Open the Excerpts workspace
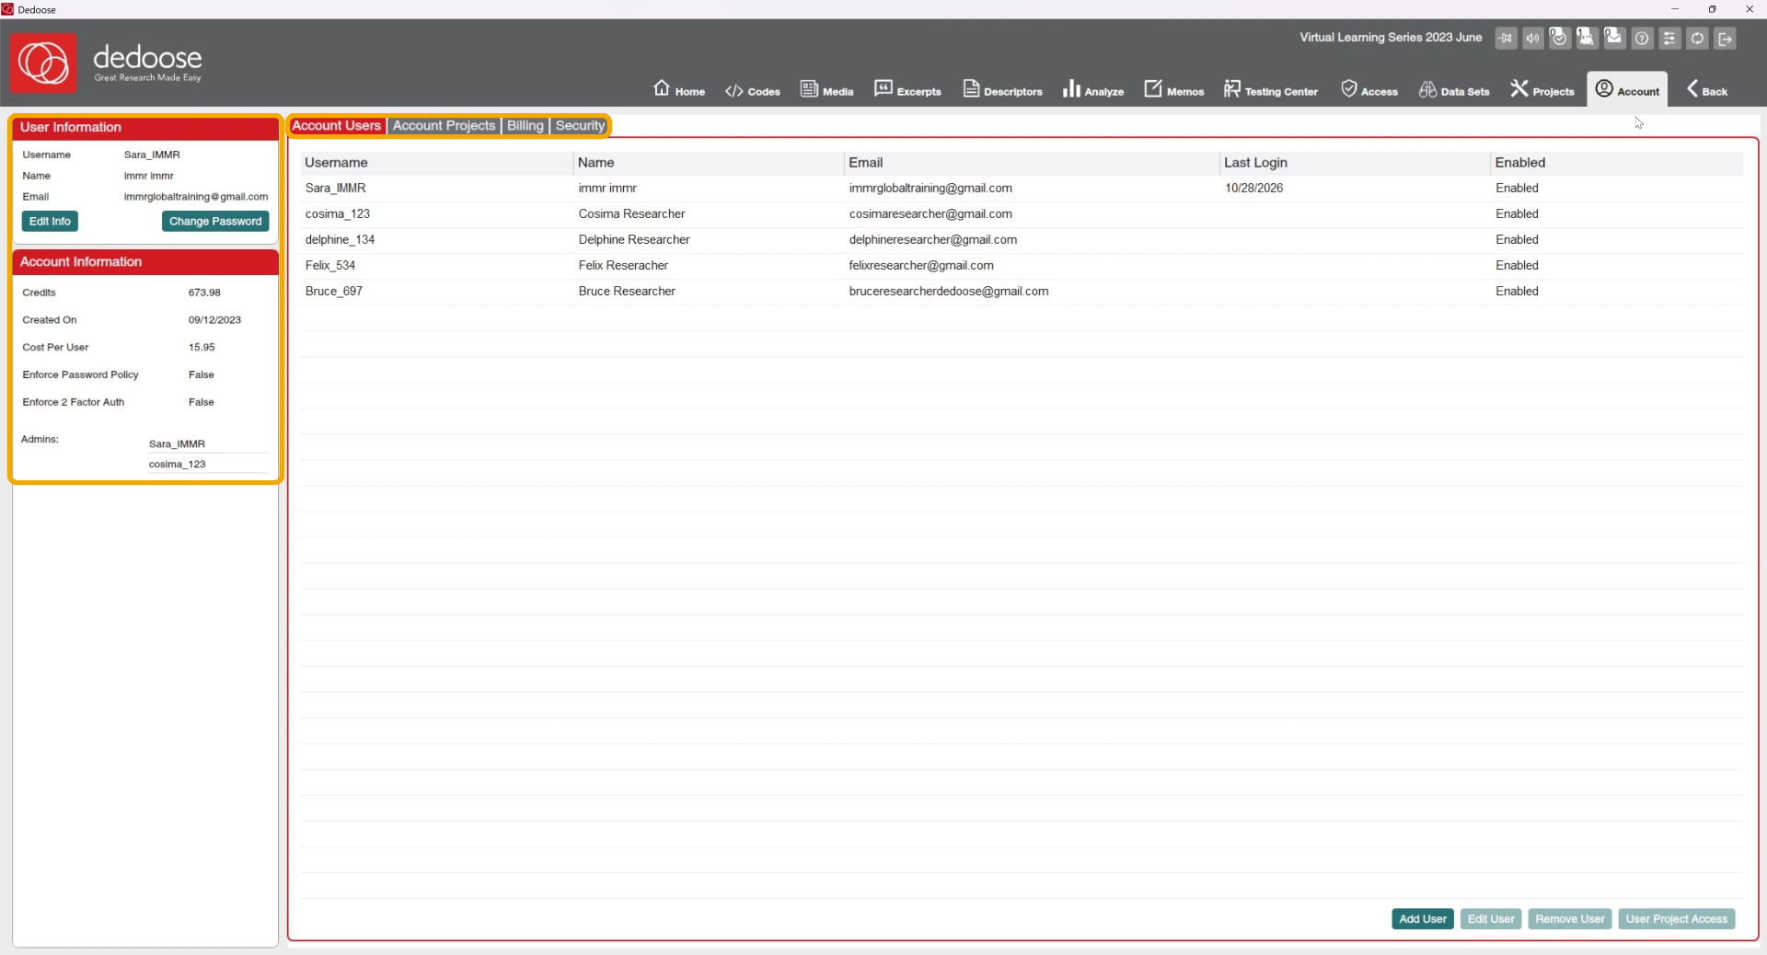This screenshot has width=1767, height=955. point(907,89)
